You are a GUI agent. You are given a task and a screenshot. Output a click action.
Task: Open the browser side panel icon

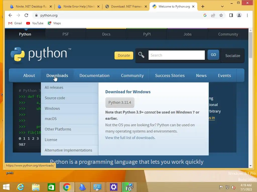(231, 15)
